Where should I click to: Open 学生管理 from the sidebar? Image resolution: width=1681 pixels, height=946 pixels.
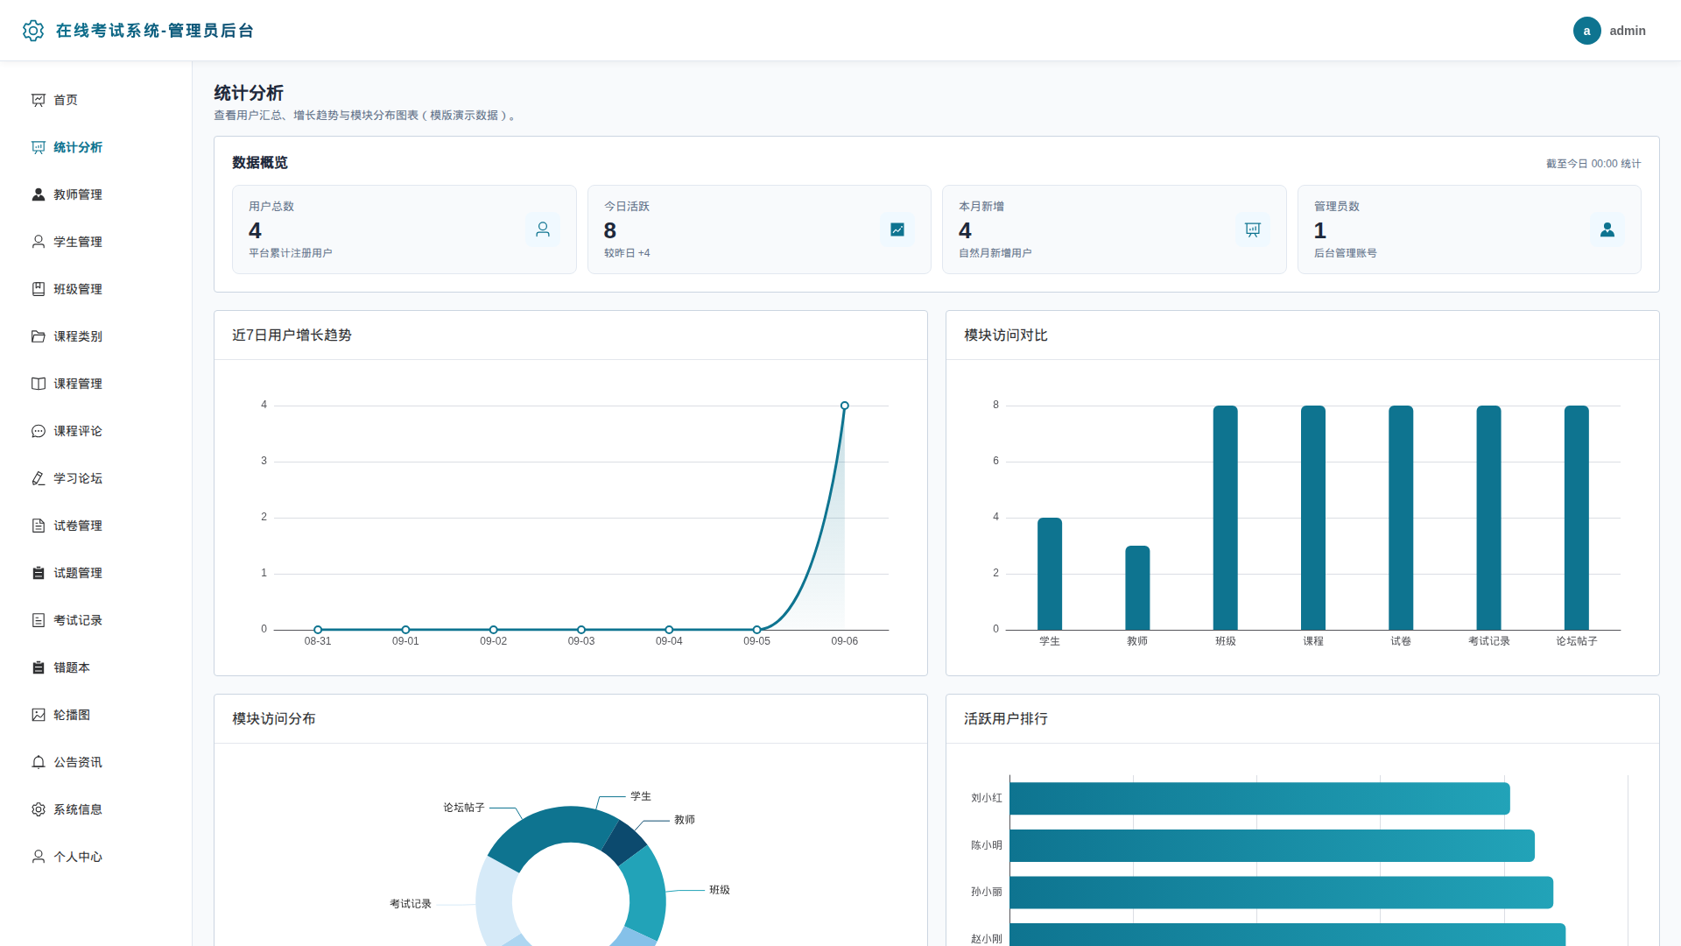(96, 242)
